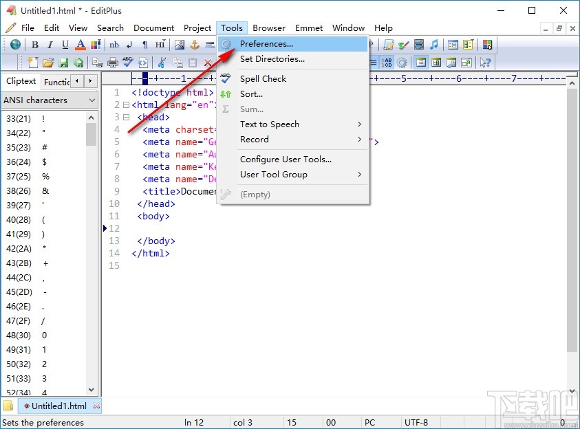Click the Cut scissors icon
This screenshot has height=429, width=580.
(x=162, y=63)
